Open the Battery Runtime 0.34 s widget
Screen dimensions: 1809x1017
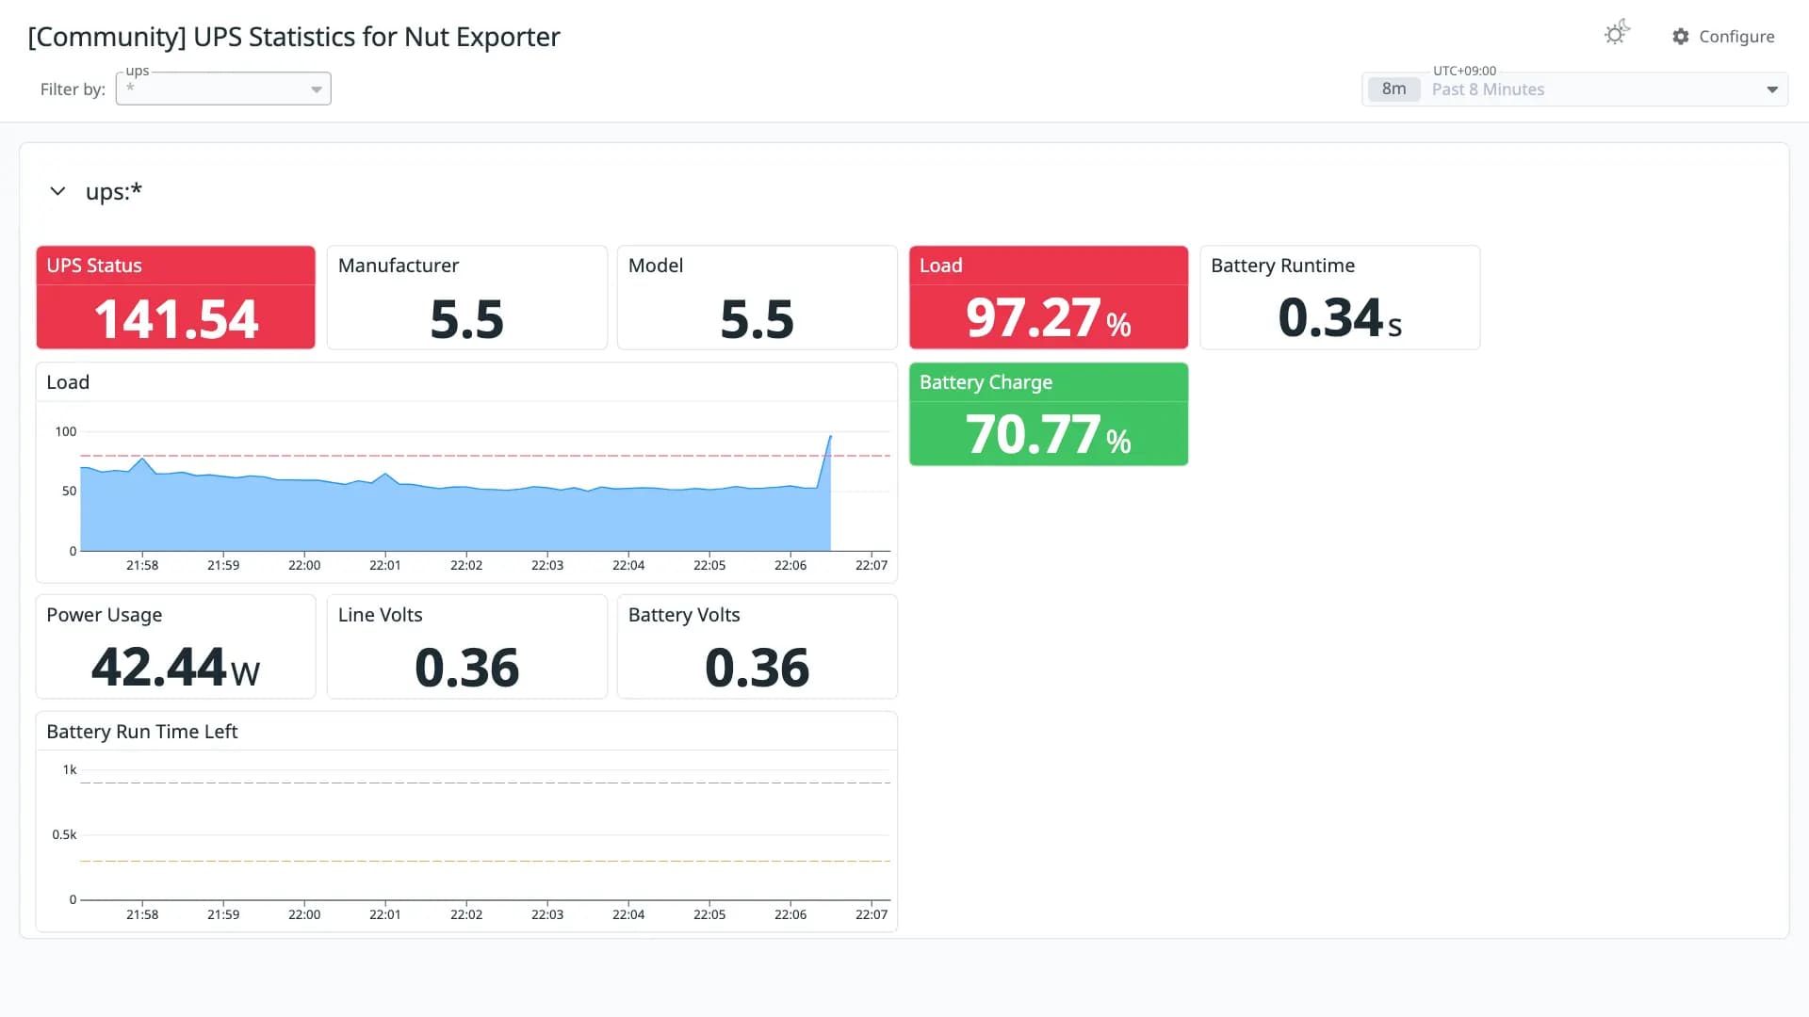(x=1340, y=298)
